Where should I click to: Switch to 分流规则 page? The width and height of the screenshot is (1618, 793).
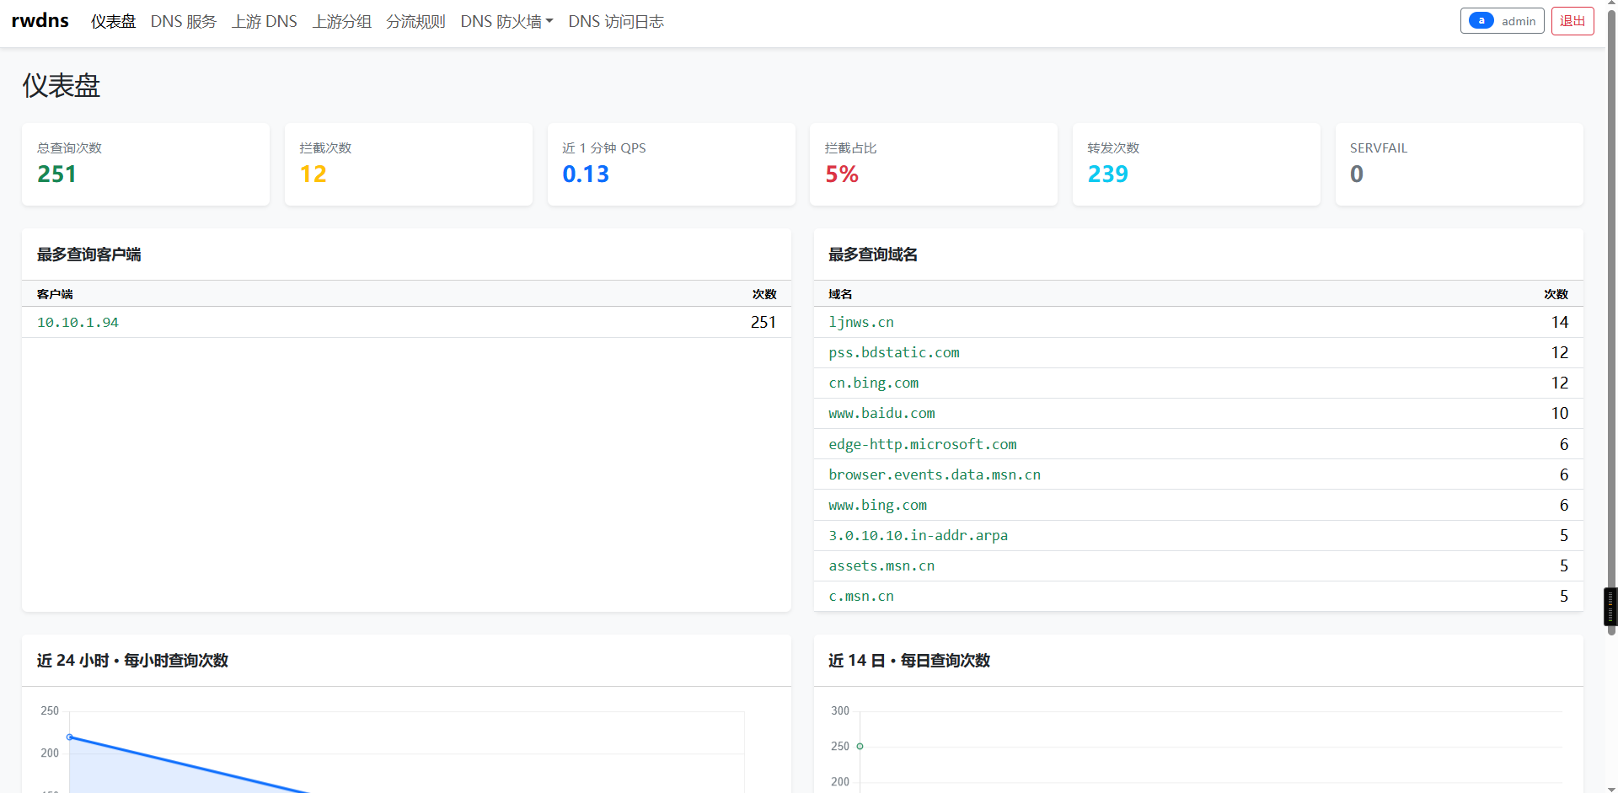[x=416, y=22]
